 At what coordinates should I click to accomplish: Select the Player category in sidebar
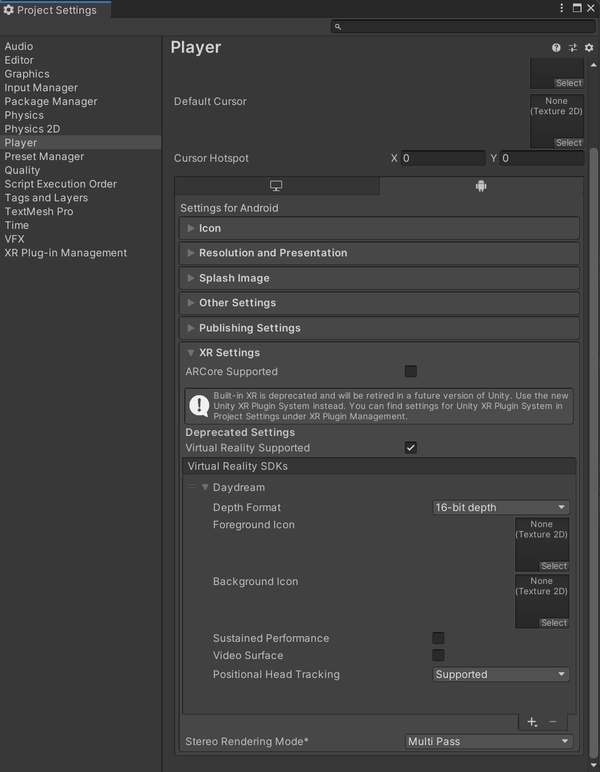(x=80, y=143)
